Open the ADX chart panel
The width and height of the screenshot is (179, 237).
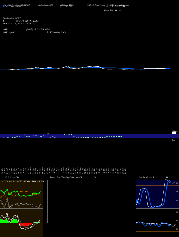pos(21,194)
